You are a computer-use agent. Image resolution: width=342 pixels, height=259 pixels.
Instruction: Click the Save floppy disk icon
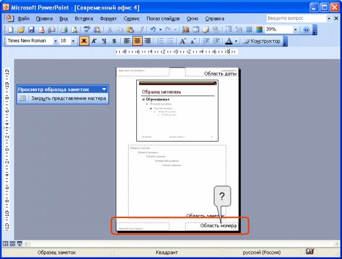click(x=31, y=29)
